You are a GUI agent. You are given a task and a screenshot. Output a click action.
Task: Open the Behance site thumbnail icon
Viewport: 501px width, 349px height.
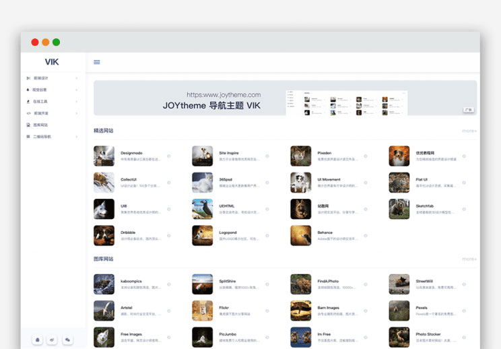point(300,235)
